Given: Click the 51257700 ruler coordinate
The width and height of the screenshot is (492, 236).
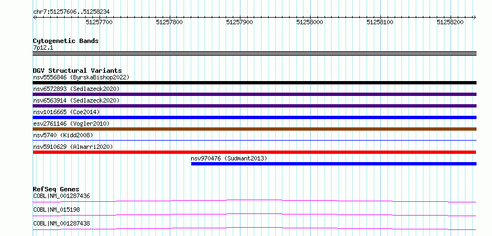Looking at the screenshot, I should pyautogui.click(x=99, y=22).
